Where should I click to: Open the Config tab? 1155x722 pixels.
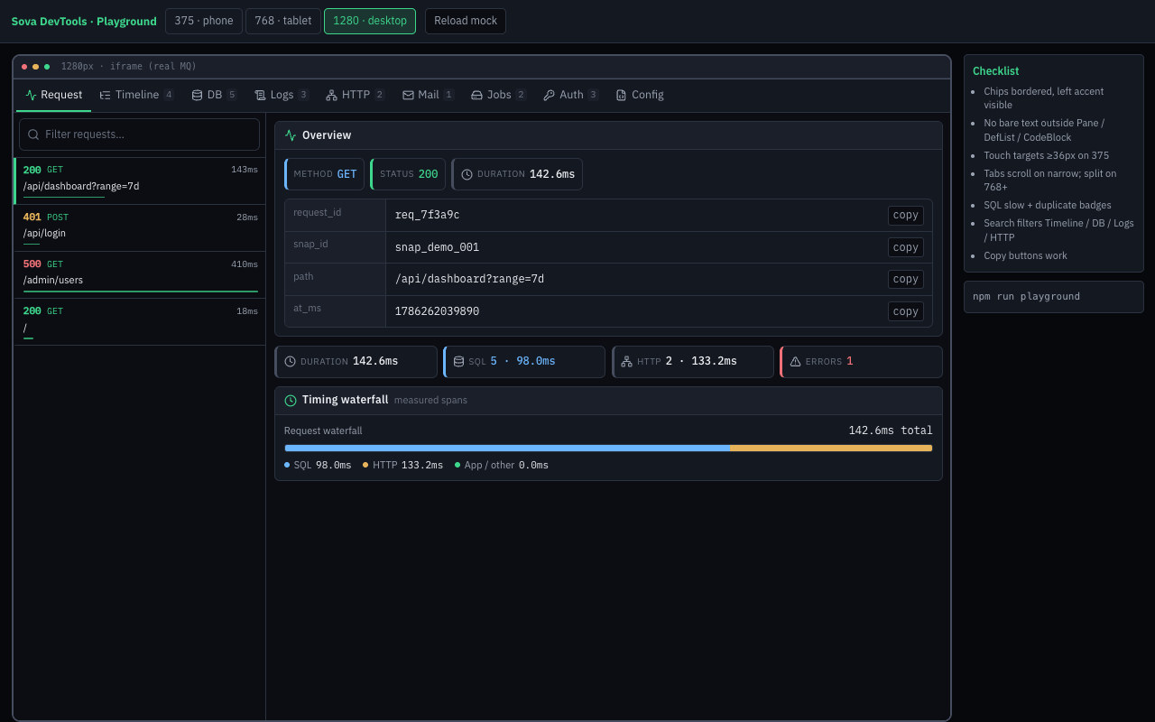[640, 95]
